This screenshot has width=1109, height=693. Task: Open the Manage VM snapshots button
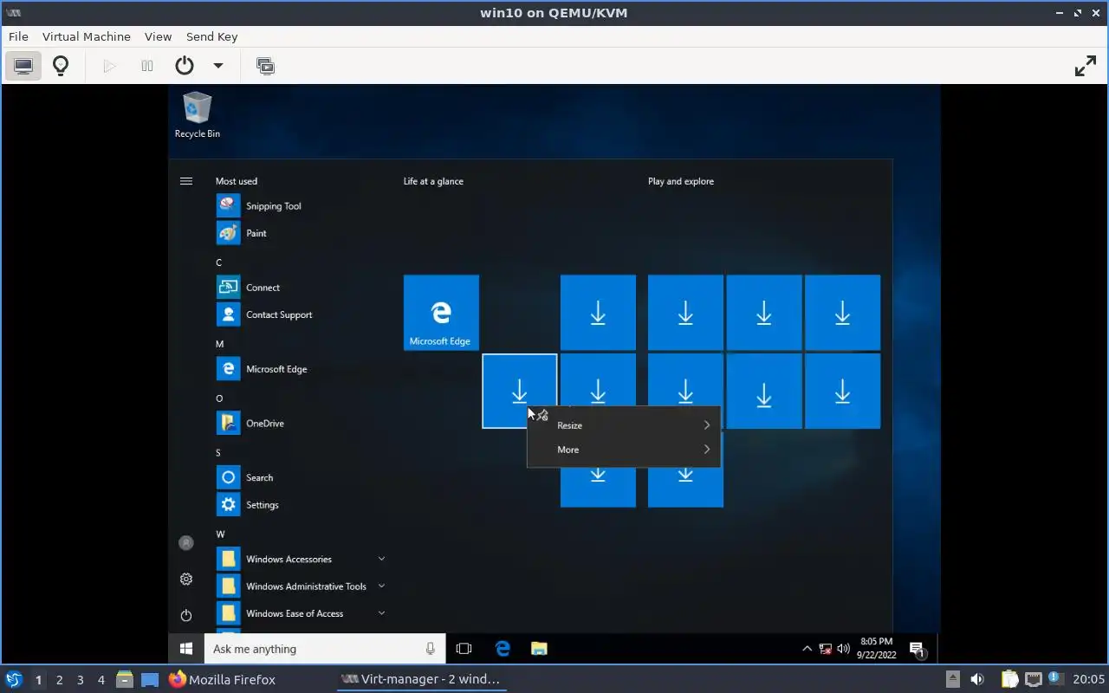coord(265,66)
